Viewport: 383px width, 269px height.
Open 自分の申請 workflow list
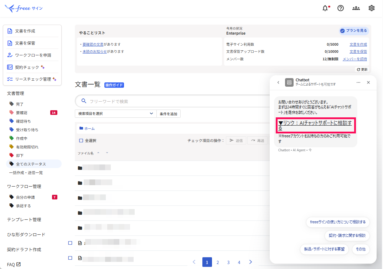(25, 197)
